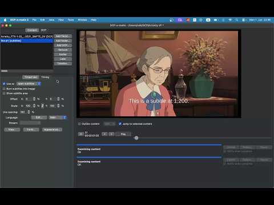Click the Offset Y value field
The width and height of the screenshot is (274, 205).
(x=53, y=99)
